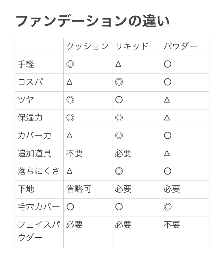Image resolution: width=224 pixels, height=264 pixels.
Task: Click the triangle in リキッド 手軽 cell
Action: pos(118,64)
